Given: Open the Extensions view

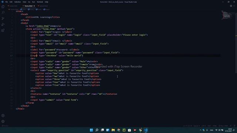Looking at the screenshot, I should [x=3, y=30].
